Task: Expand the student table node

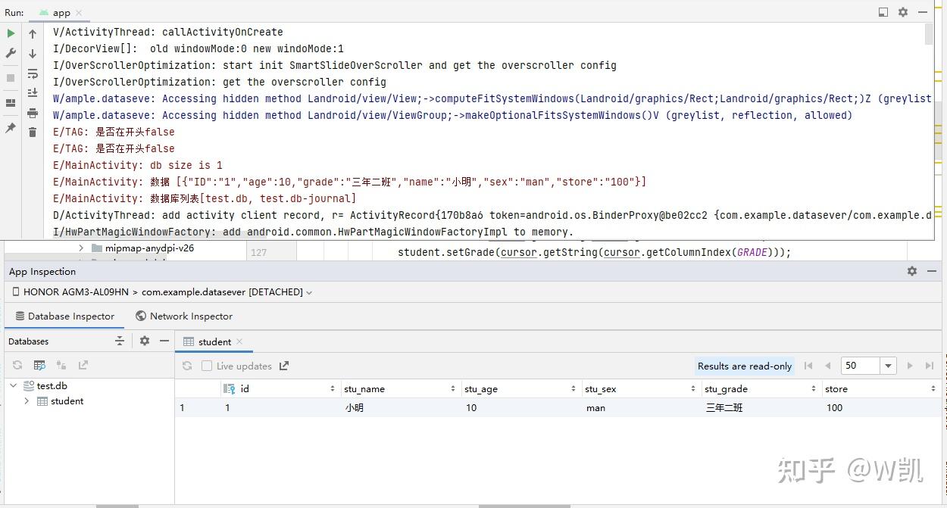Action: click(27, 401)
